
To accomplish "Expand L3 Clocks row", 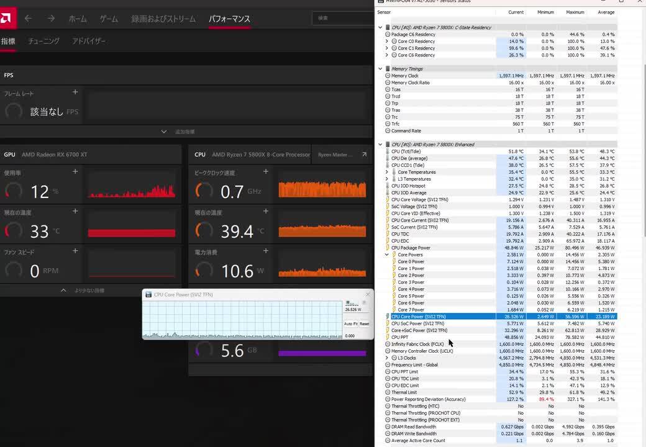I will point(387,358).
